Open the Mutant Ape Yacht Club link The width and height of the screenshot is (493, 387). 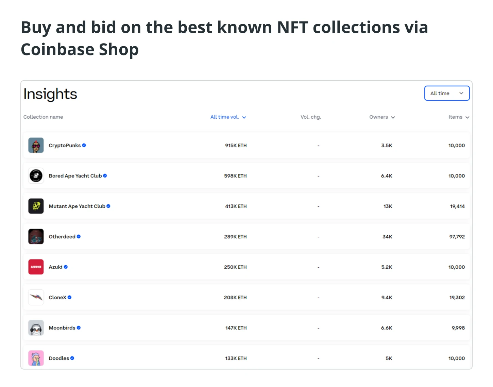(77, 206)
